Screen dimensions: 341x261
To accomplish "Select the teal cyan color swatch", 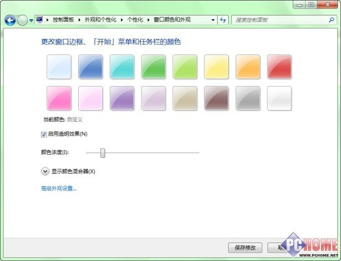I will coord(122,67).
